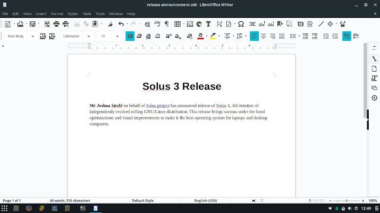Open the bullet list style dropdown arrow
This screenshot has width=380, height=213.
coord(233,36)
